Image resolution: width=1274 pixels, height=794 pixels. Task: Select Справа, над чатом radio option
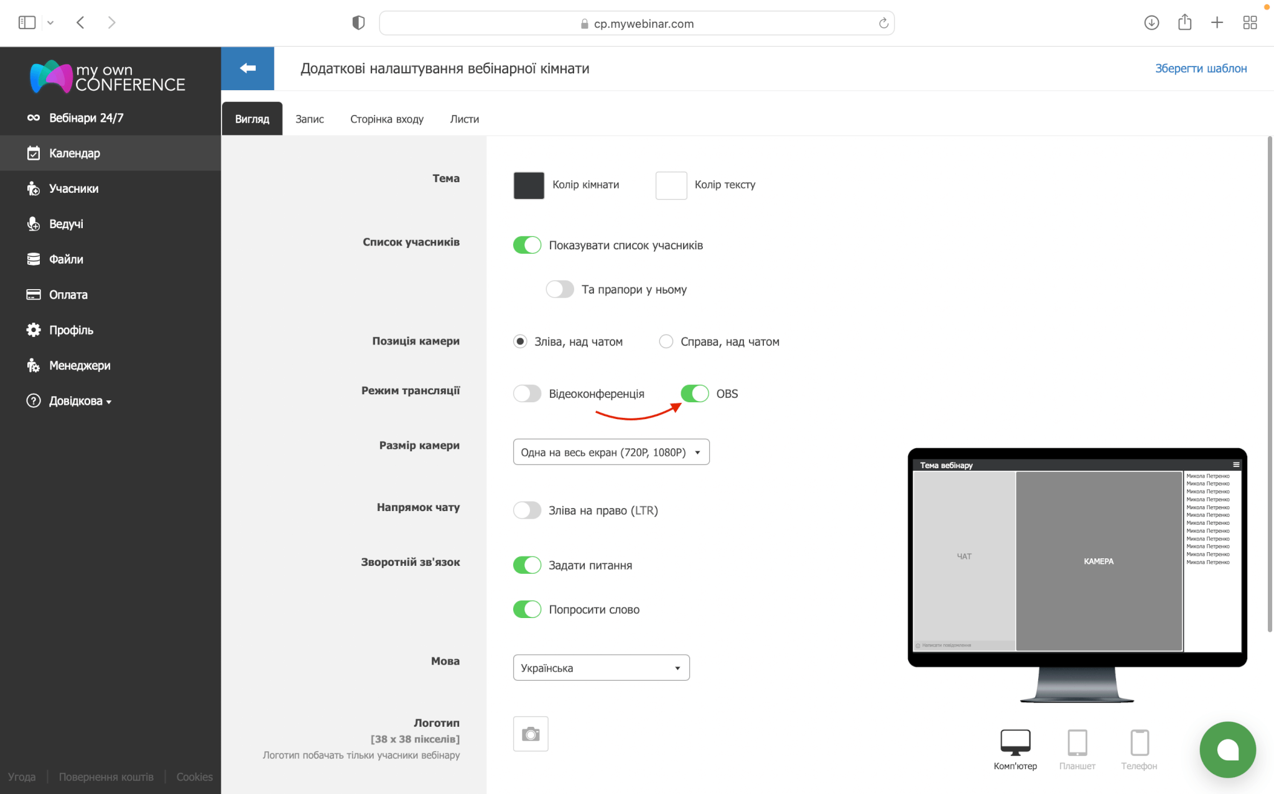666,341
